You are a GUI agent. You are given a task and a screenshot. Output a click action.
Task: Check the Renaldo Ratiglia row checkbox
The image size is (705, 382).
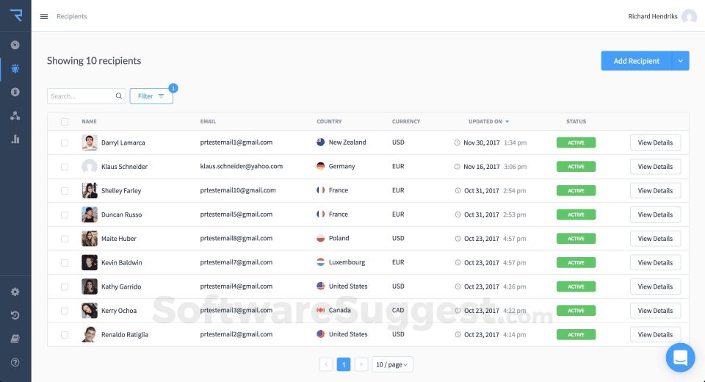click(x=65, y=335)
